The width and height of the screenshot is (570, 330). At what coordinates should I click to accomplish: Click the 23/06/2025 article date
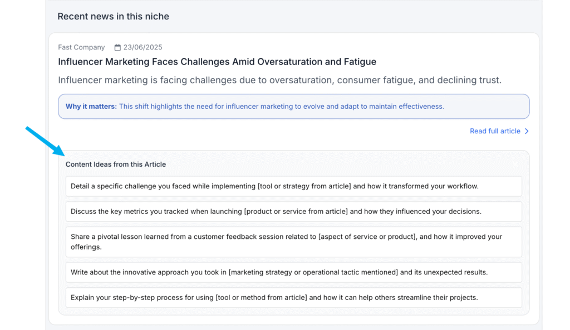pyautogui.click(x=142, y=48)
